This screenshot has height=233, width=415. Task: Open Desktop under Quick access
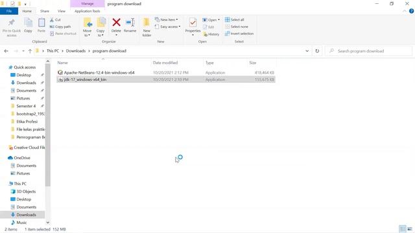23,75
